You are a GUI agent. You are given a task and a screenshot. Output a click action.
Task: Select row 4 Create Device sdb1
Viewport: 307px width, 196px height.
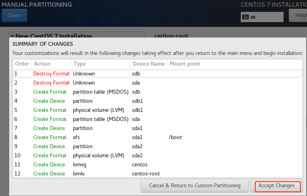(157, 101)
